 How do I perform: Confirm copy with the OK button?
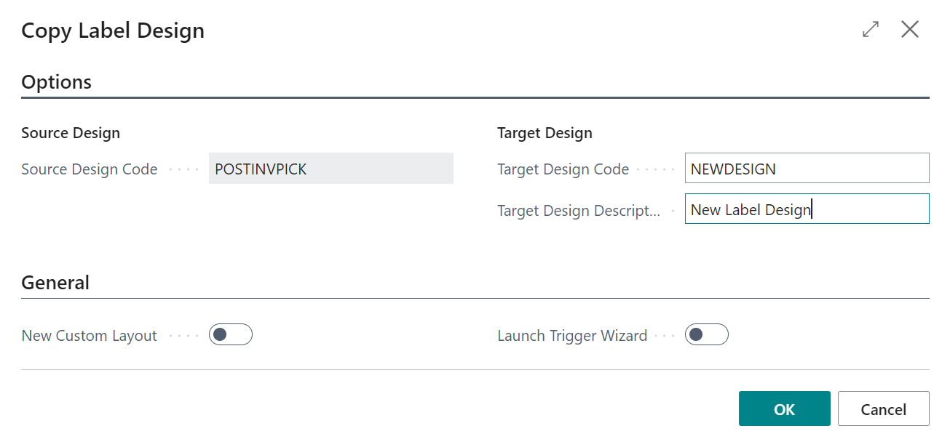pyautogui.click(x=784, y=408)
